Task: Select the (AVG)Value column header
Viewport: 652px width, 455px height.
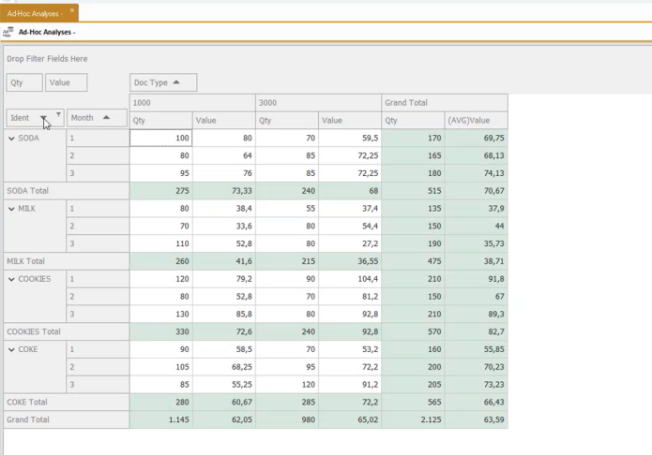Action: pyautogui.click(x=476, y=121)
